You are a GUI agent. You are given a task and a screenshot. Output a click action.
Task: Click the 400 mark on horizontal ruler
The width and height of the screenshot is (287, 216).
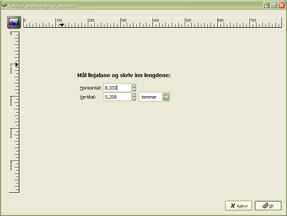pyautogui.click(x=156, y=20)
